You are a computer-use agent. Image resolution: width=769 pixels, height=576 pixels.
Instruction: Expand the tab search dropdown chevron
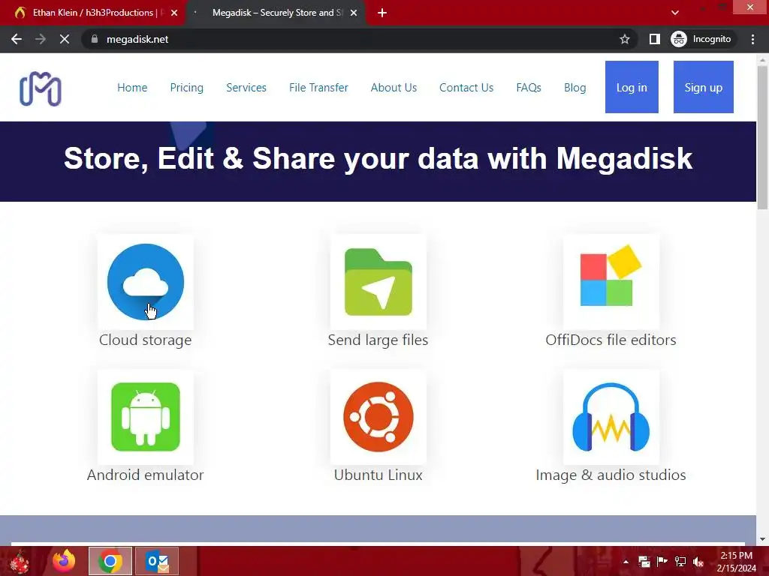(675, 13)
